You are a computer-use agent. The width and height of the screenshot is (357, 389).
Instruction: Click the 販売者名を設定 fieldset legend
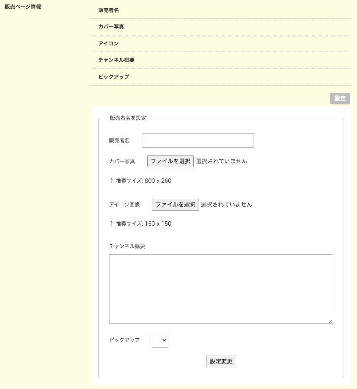128,118
